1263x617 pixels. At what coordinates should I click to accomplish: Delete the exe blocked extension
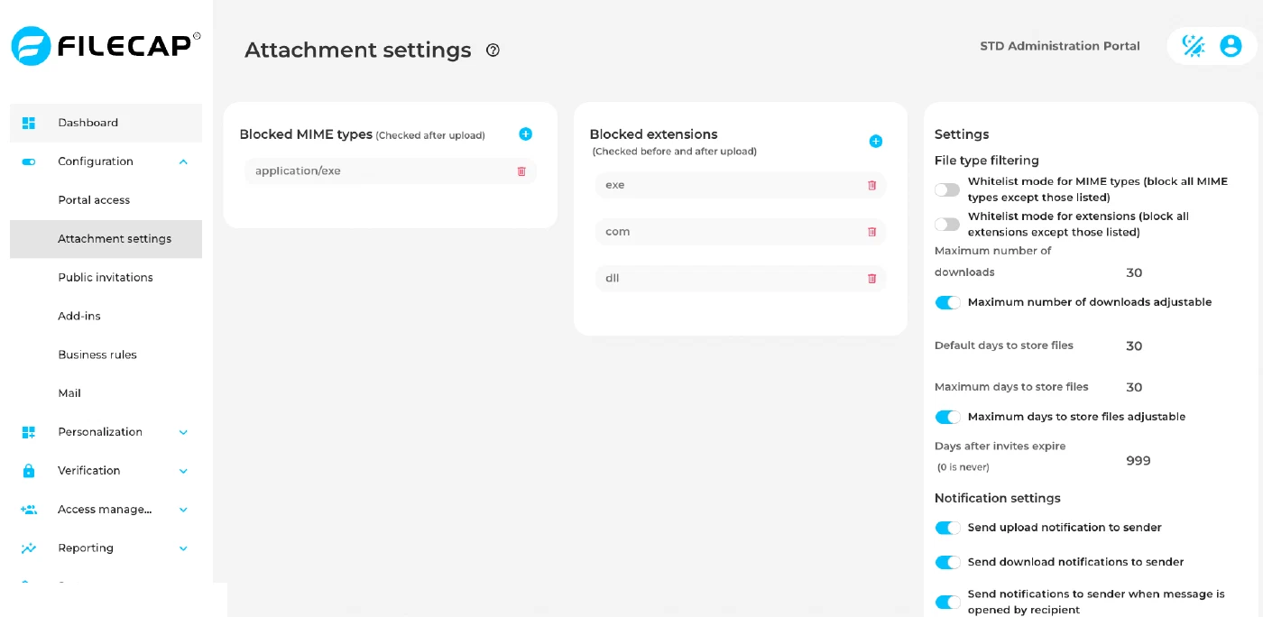tap(871, 185)
